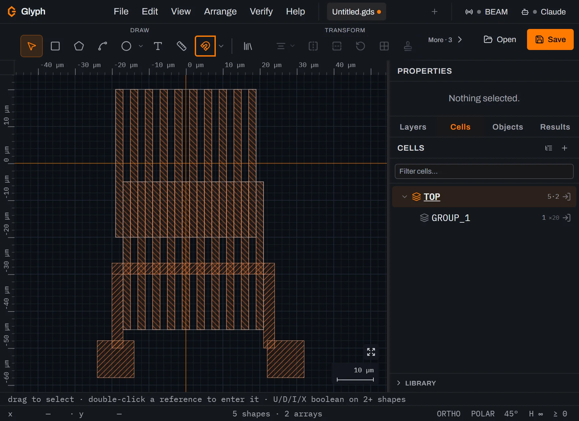Toggle ORTHO mode in status bar
Viewport: 579px width, 421px height.
pyautogui.click(x=449, y=414)
